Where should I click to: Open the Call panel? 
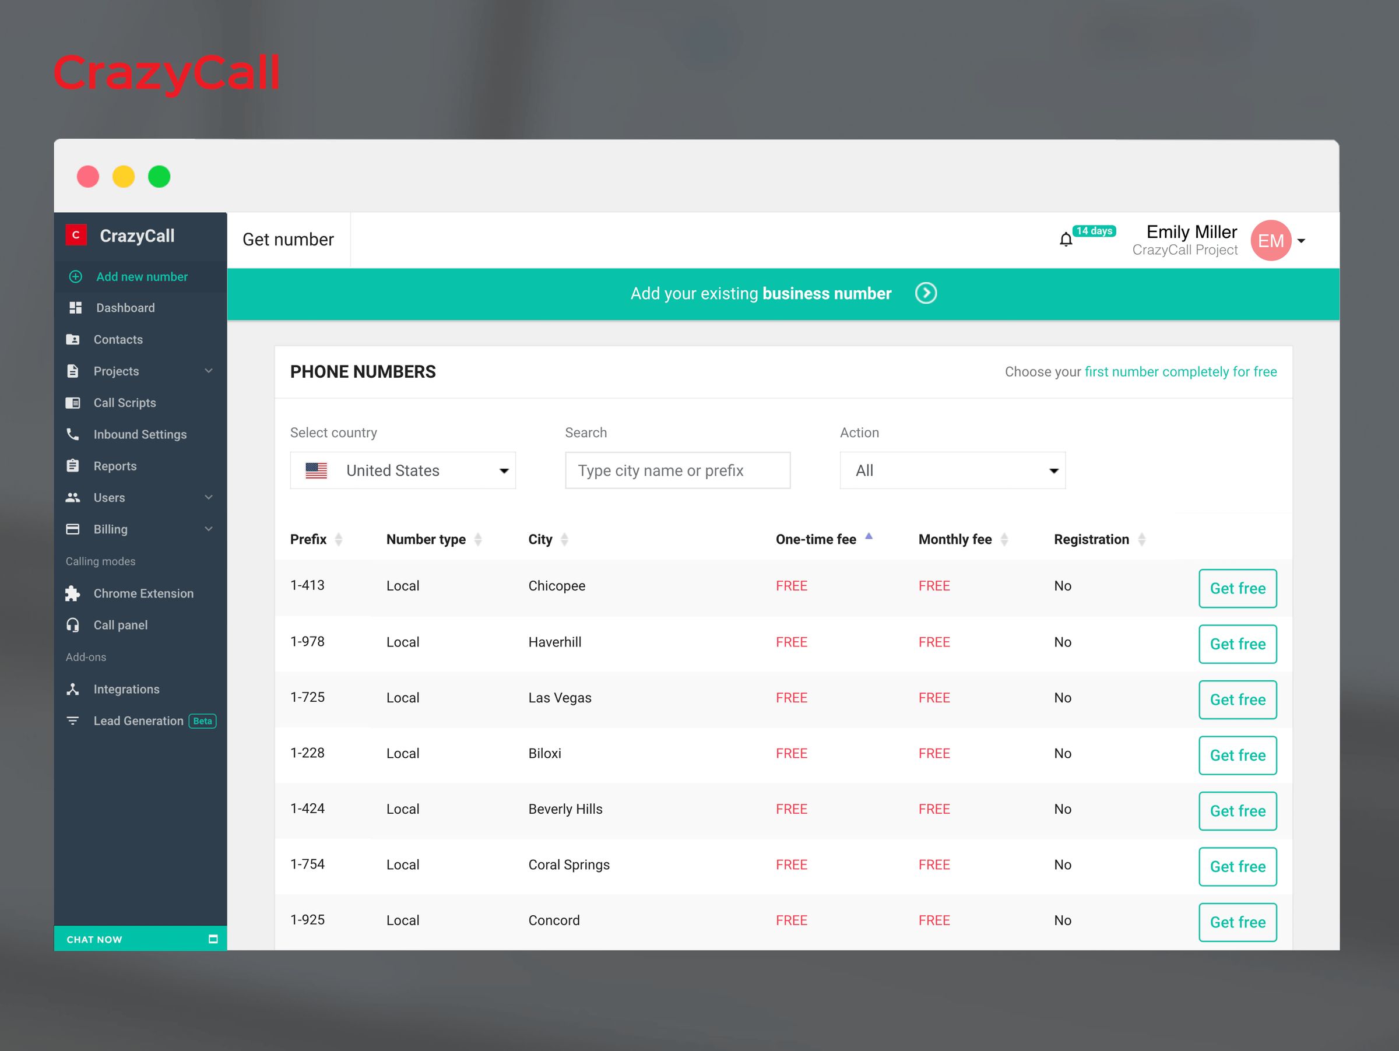tap(120, 625)
